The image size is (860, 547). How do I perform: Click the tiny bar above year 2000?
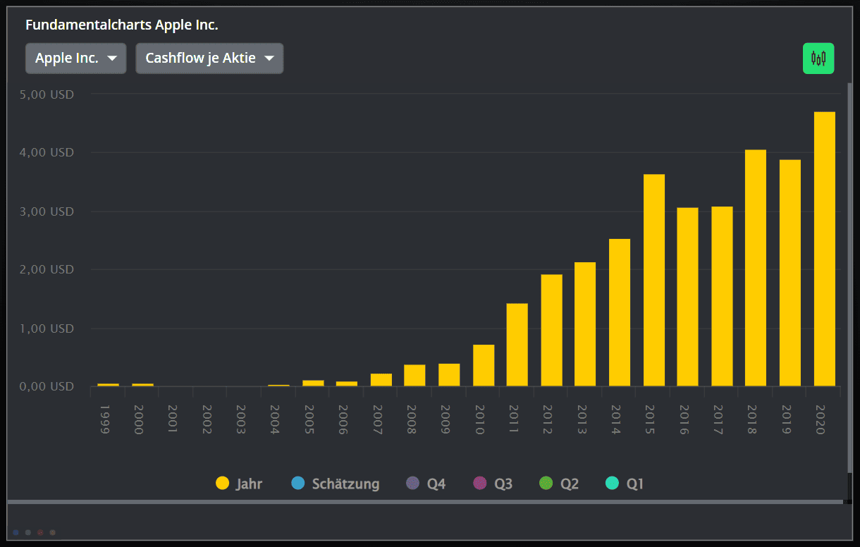pyautogui.click(x=142, y=385)
